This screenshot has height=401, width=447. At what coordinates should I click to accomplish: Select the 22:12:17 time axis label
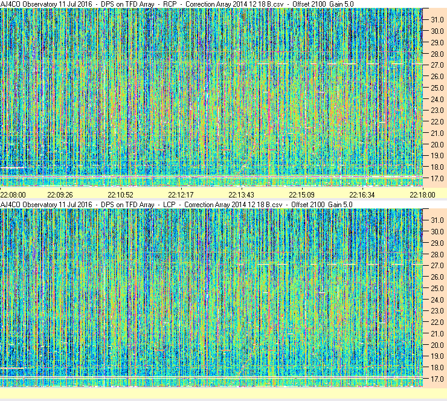[x=181, y=194]
